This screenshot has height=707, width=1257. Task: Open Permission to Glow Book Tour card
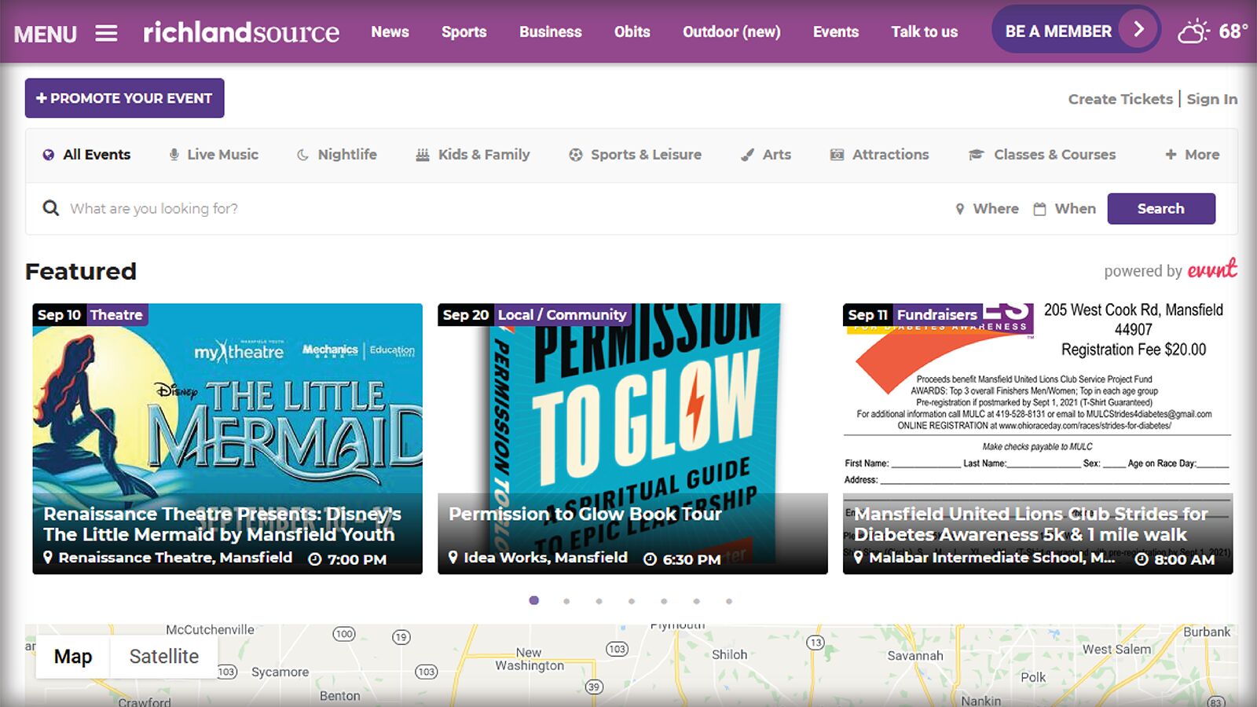632,438
